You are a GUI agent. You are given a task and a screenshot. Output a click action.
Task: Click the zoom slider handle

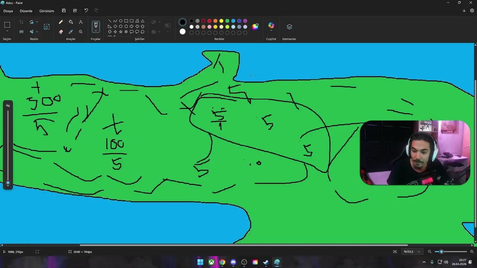pos(441,252)
